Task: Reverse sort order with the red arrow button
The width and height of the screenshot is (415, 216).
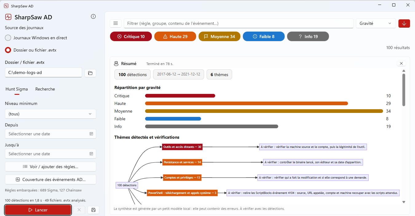Action: pos(404,23)
